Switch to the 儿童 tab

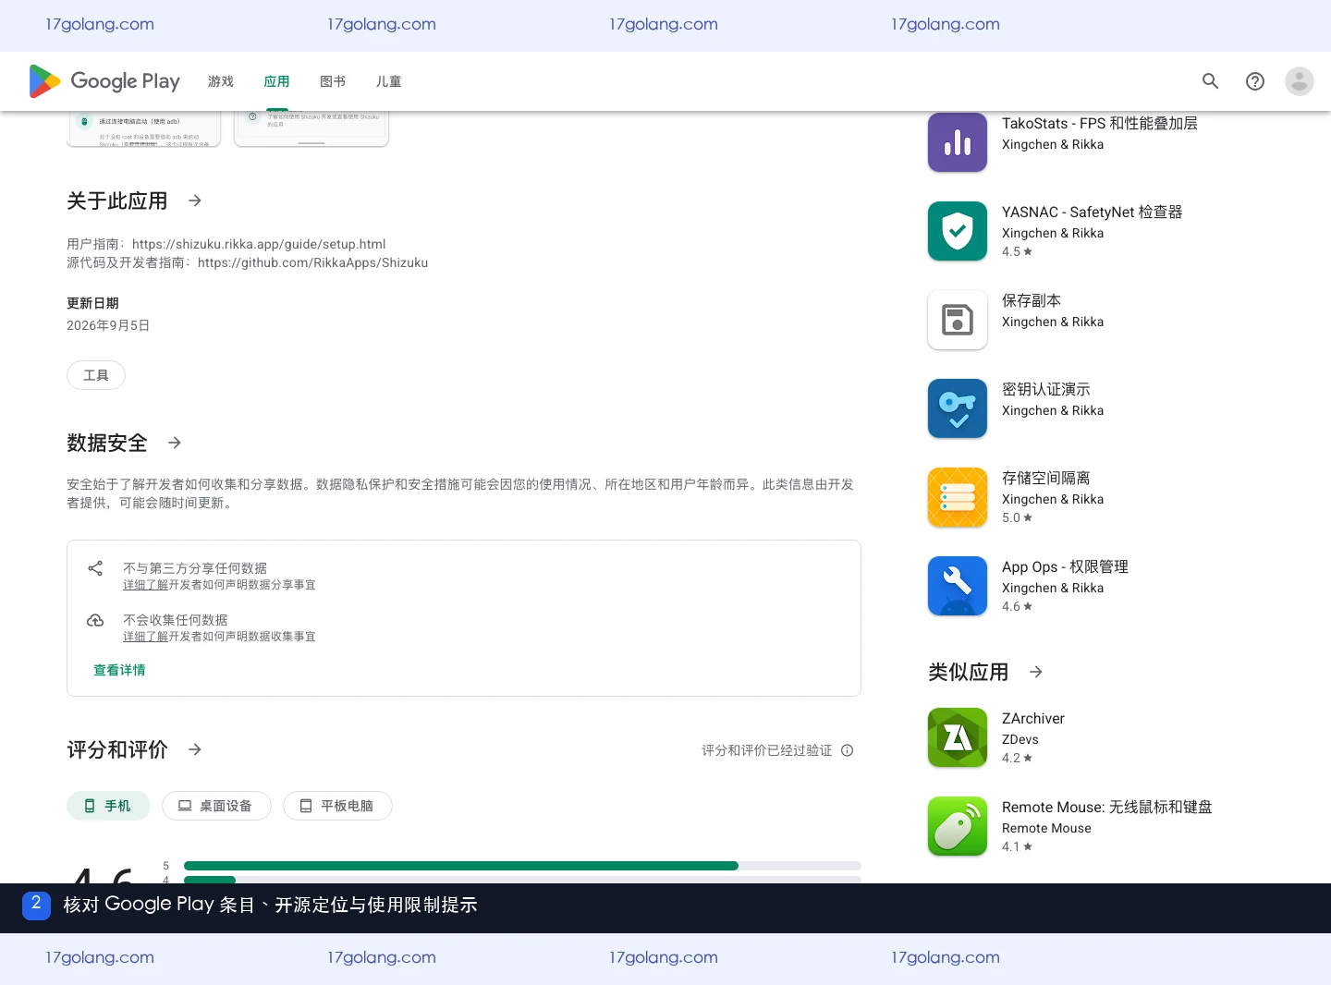coord(389,81)
